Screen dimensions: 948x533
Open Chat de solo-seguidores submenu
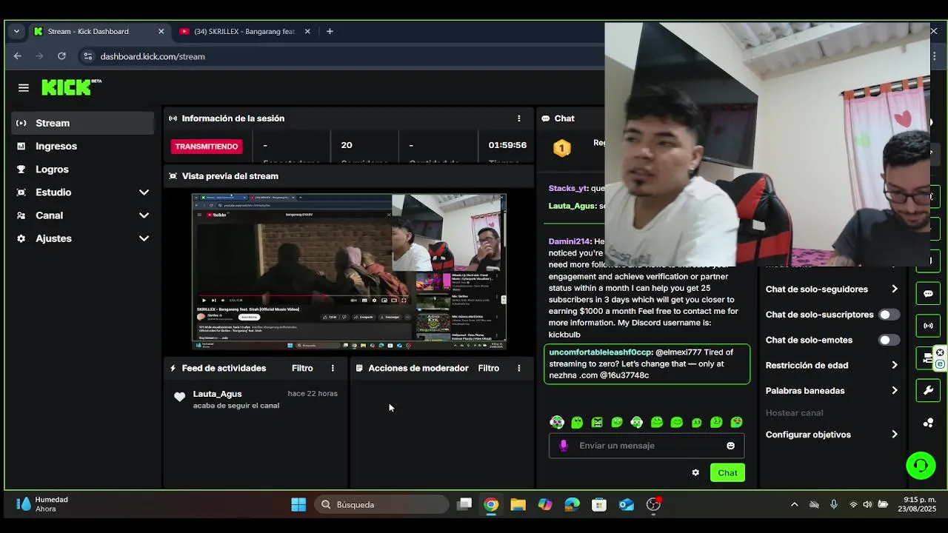tap(832, 289)
